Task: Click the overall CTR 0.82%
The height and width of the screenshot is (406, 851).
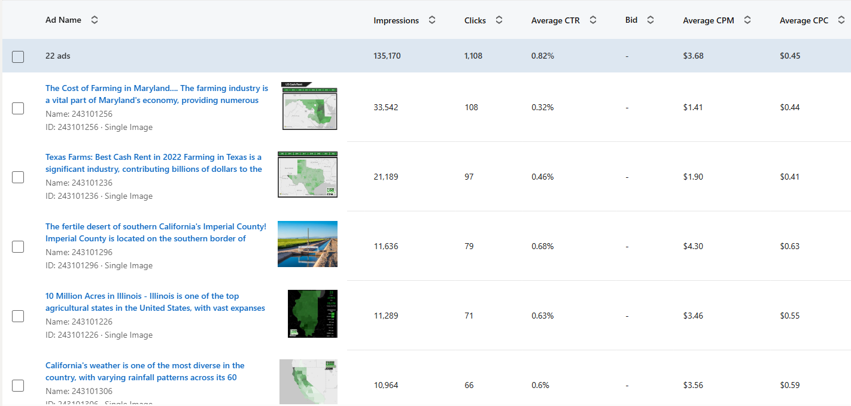Action: [543, 56]
